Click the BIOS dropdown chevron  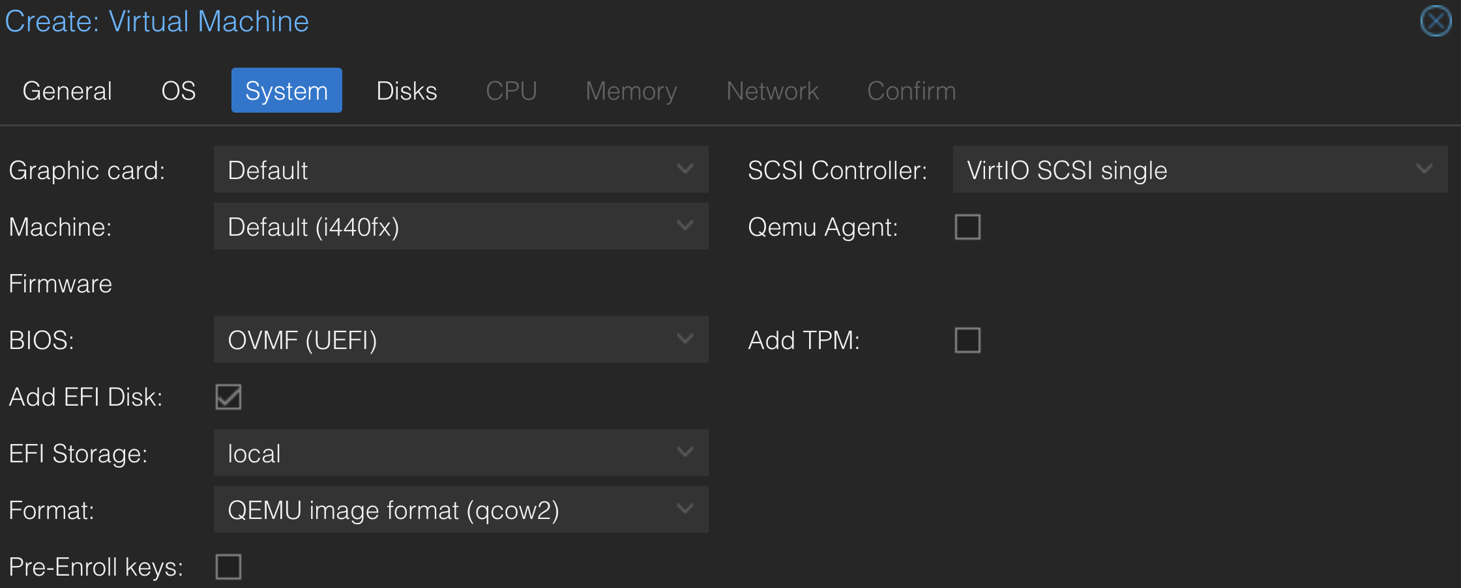[x=685, y=339]
